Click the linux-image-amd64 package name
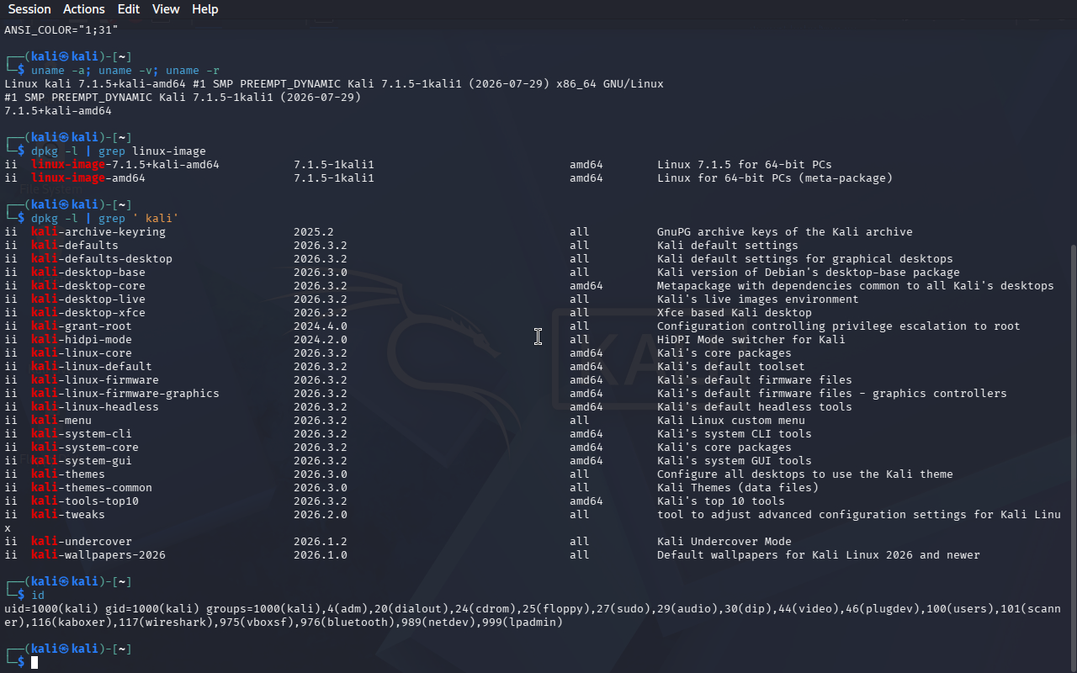 point(88,178)
